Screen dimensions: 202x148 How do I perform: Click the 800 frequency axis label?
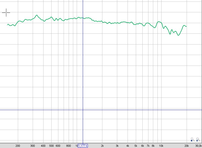[x=68, y=146]
